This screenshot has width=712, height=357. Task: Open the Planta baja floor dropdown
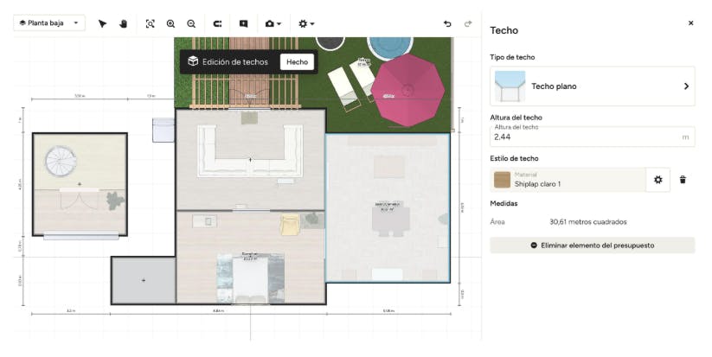(x=49, y=23)
